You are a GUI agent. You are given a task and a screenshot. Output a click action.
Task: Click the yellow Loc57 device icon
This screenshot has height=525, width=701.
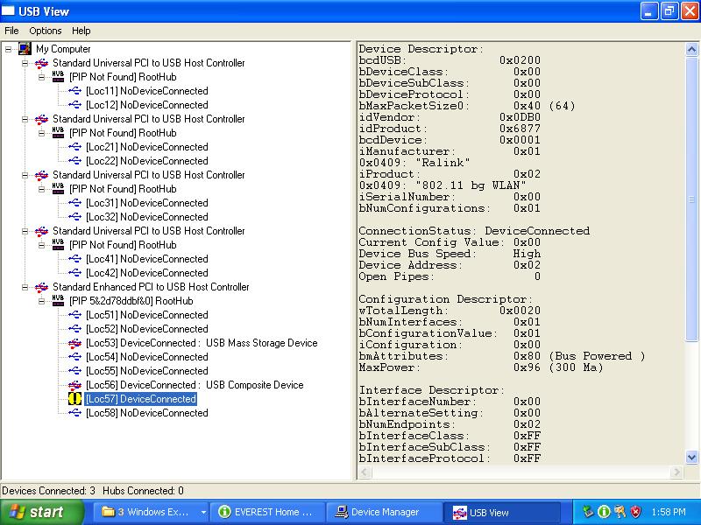[74, 399]
